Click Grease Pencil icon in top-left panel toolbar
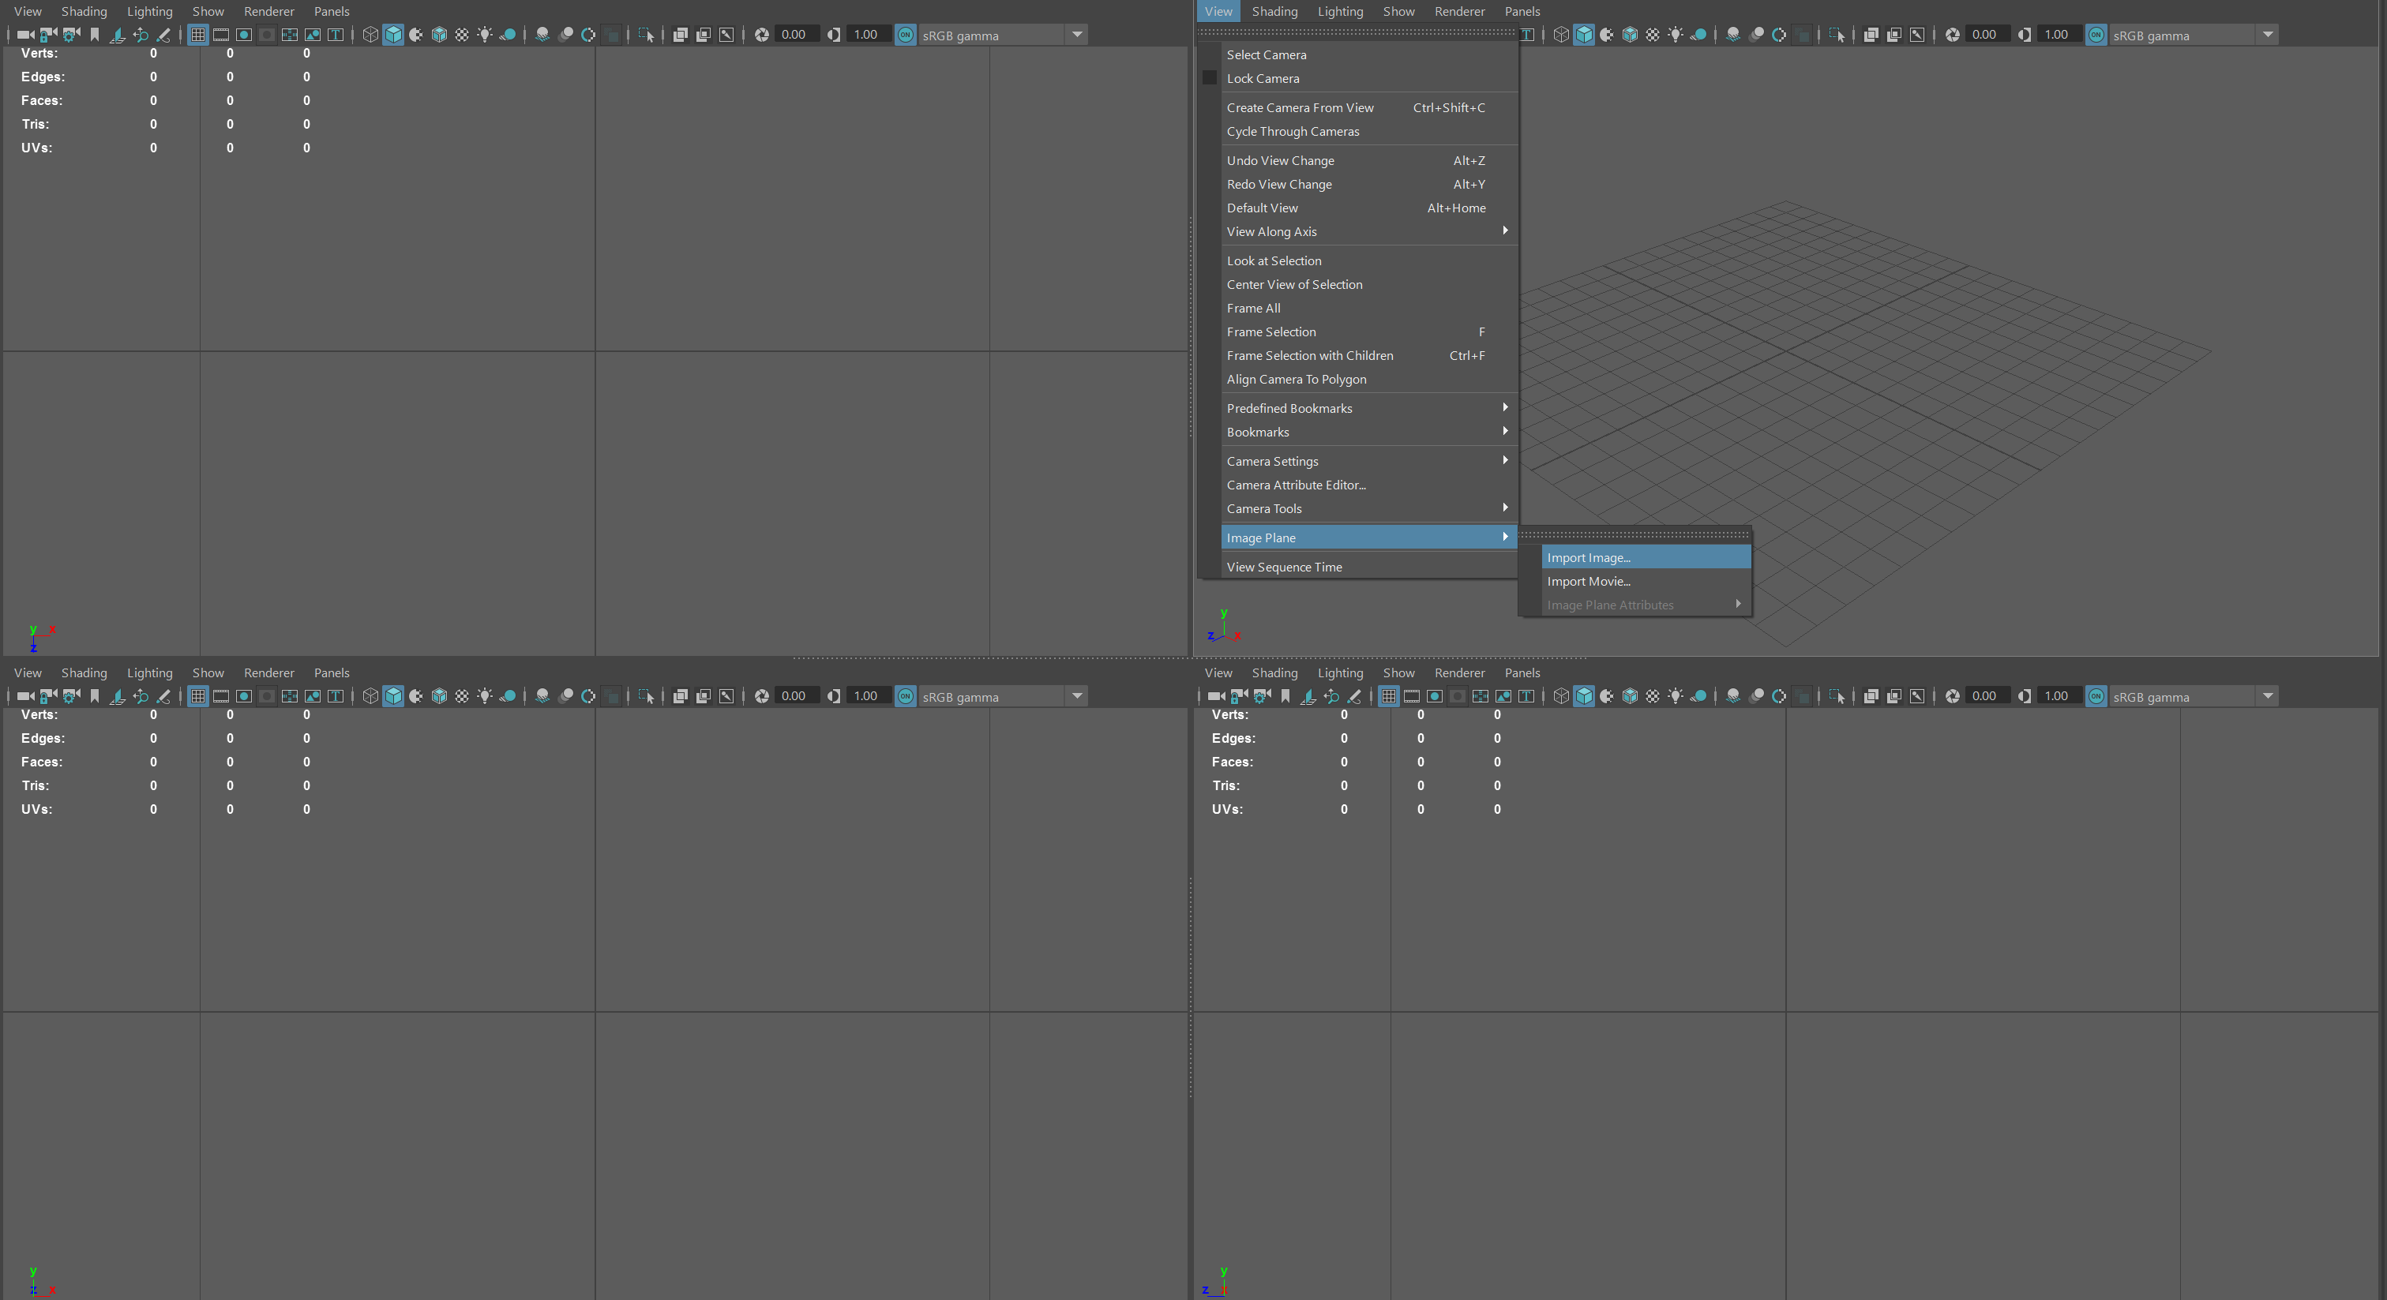2387x1300 pixels. (163, 34)
